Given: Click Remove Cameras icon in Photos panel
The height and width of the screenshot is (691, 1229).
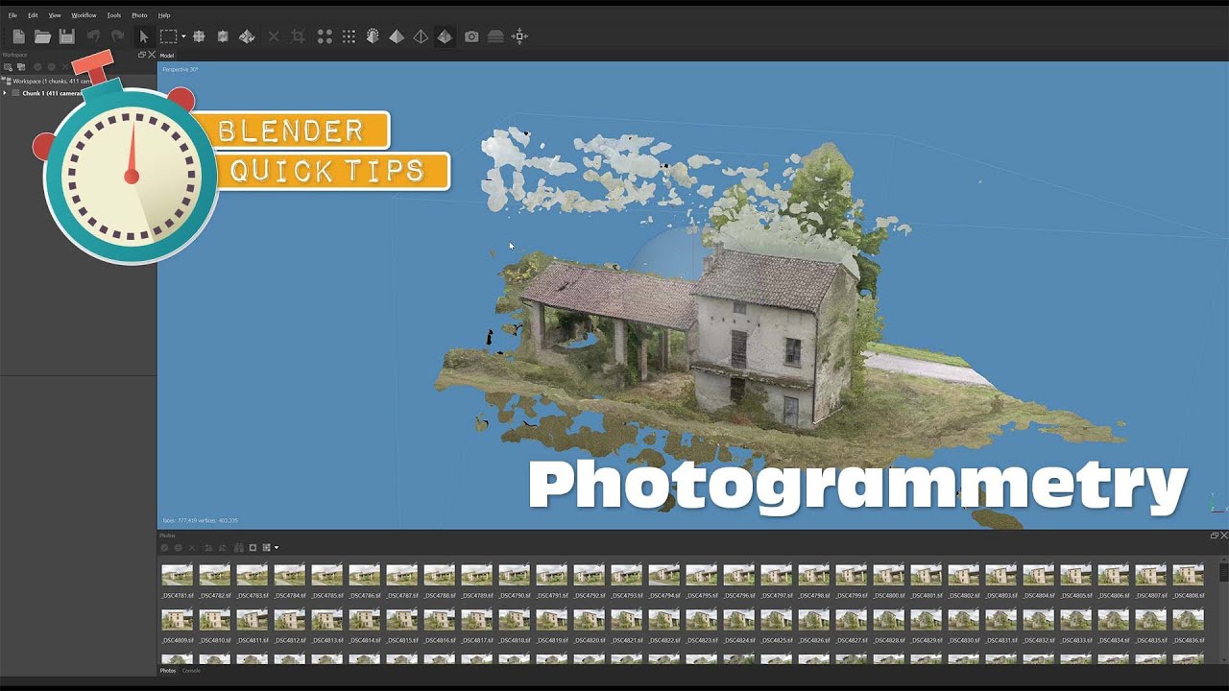Looking at the screenshot, I should click(x=191, y=548).
